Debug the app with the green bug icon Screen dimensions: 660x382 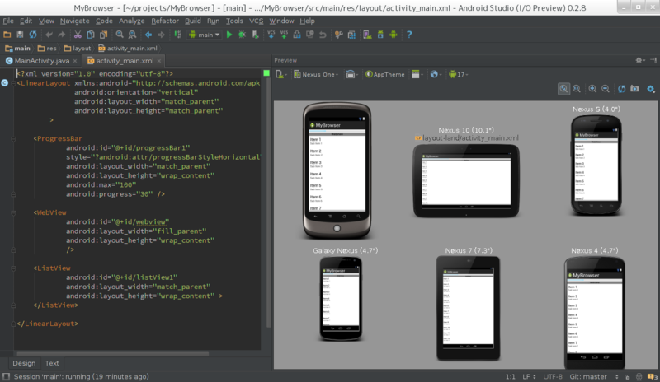[242, 35]
